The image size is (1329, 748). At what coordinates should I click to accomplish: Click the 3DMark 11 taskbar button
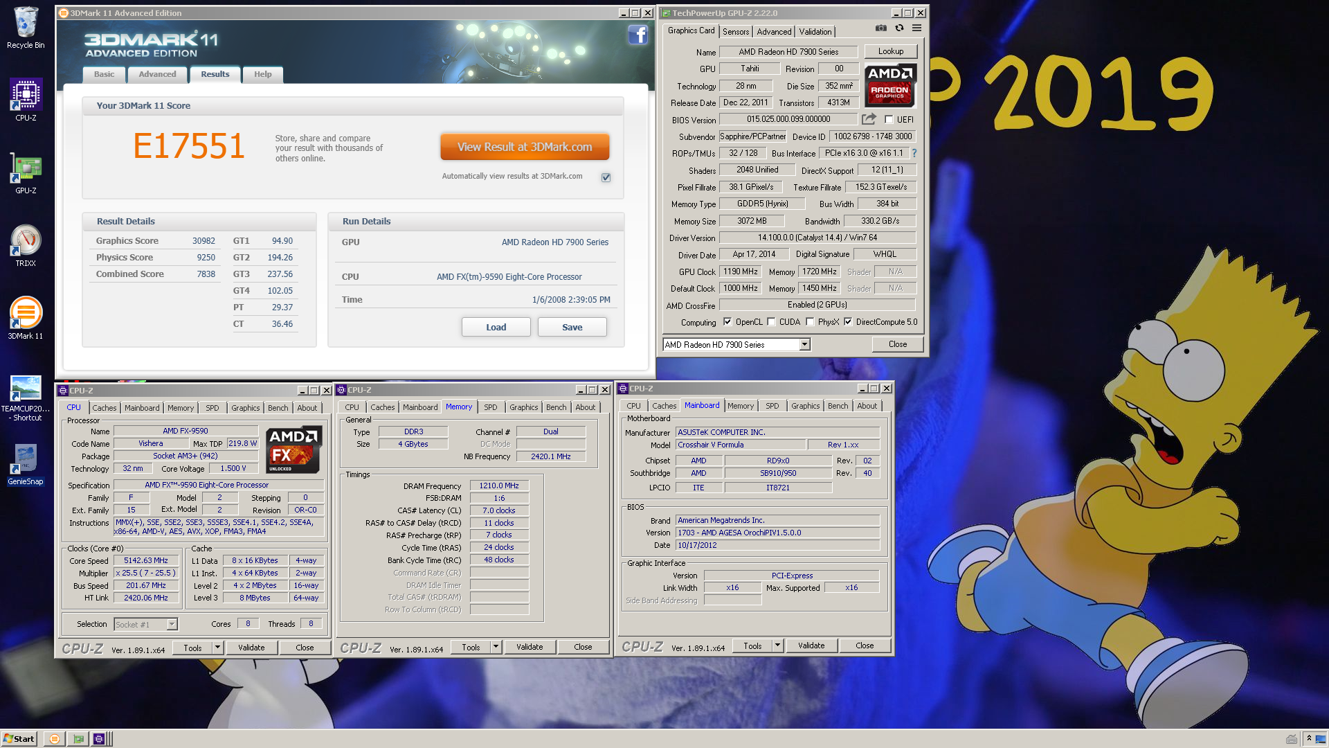tap(55, 739)
